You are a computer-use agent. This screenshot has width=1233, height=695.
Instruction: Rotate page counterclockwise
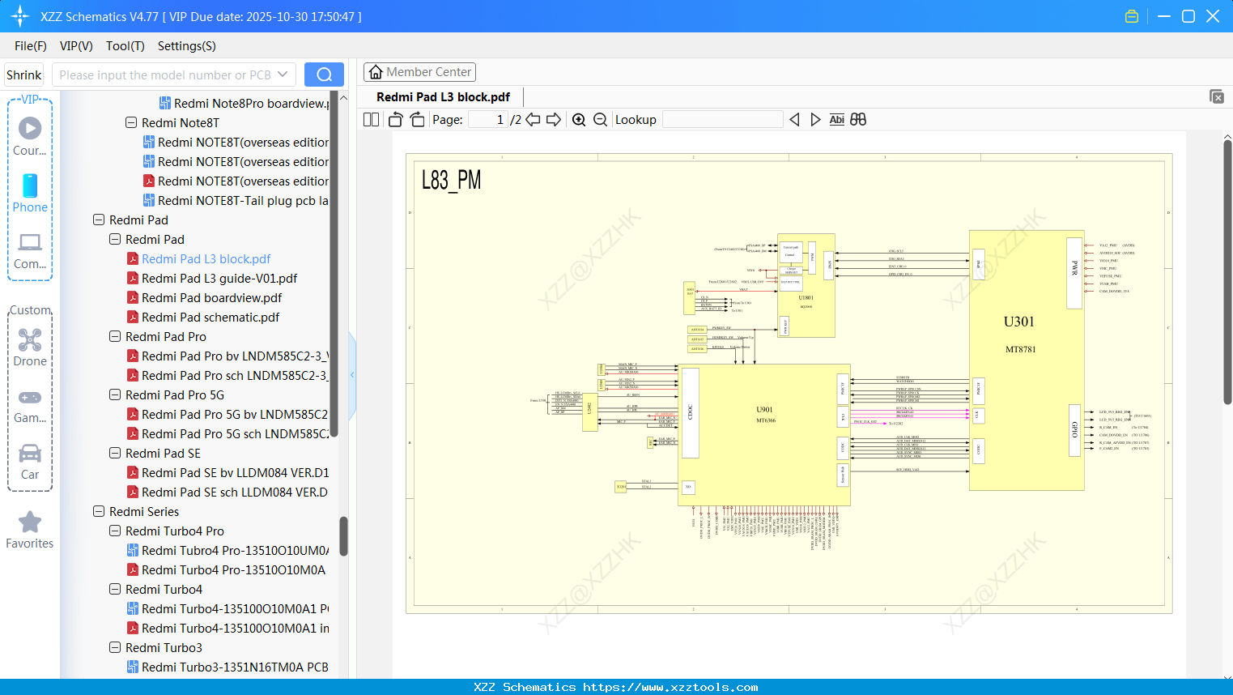[x=395, y=120]
